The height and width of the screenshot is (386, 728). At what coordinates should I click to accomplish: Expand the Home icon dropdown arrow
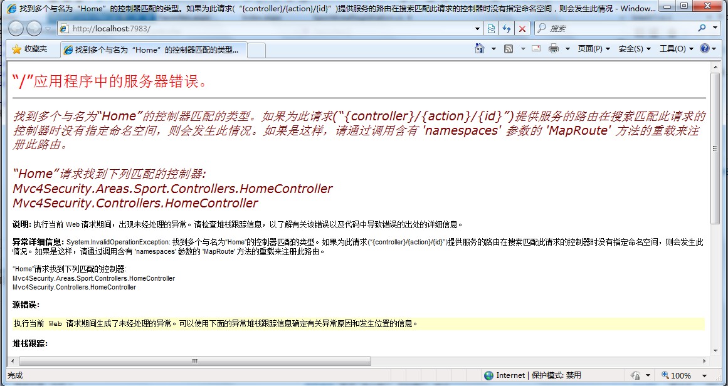coord(493,49)
